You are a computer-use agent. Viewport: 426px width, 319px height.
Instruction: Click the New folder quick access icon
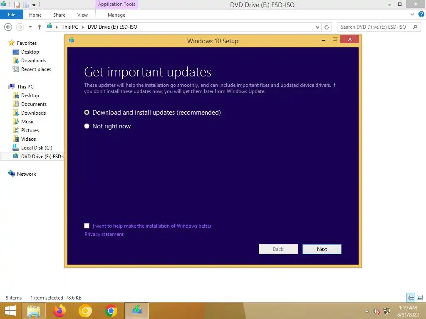26,5
